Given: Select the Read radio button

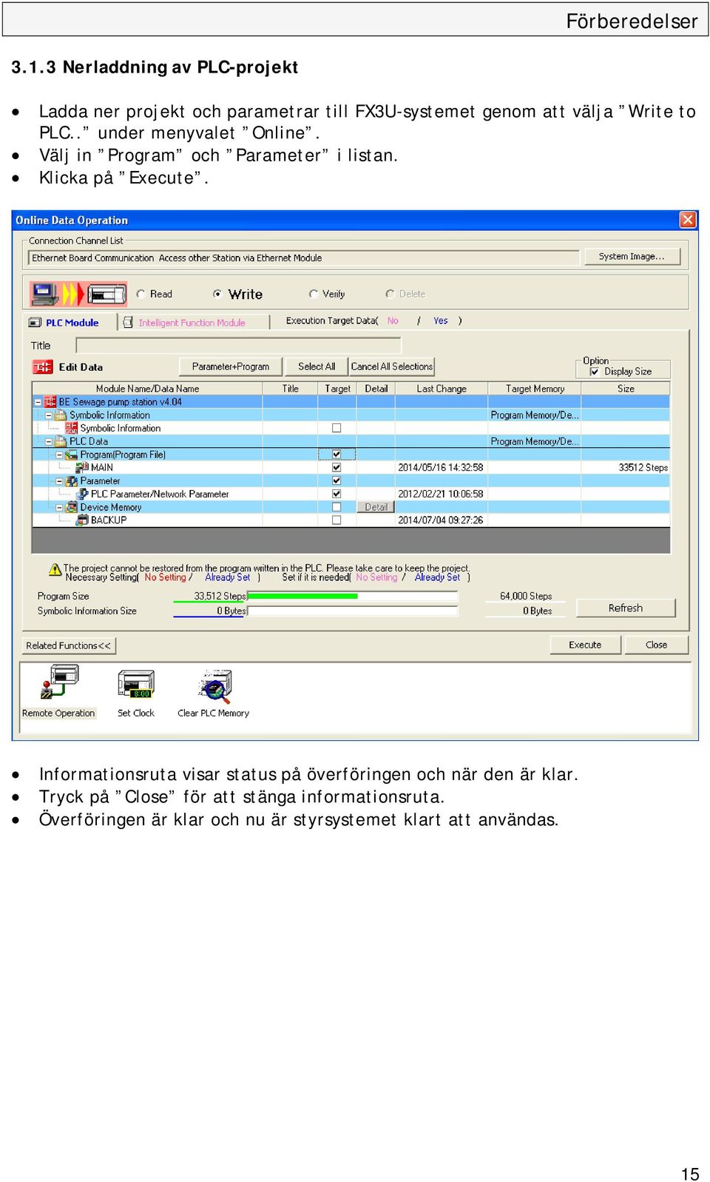Looking at the screenshot, I should click(x=141, y=294).
